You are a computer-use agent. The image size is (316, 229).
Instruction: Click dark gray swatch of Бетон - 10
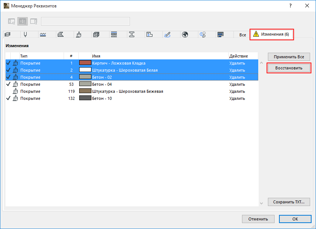(x=85, y=98)
